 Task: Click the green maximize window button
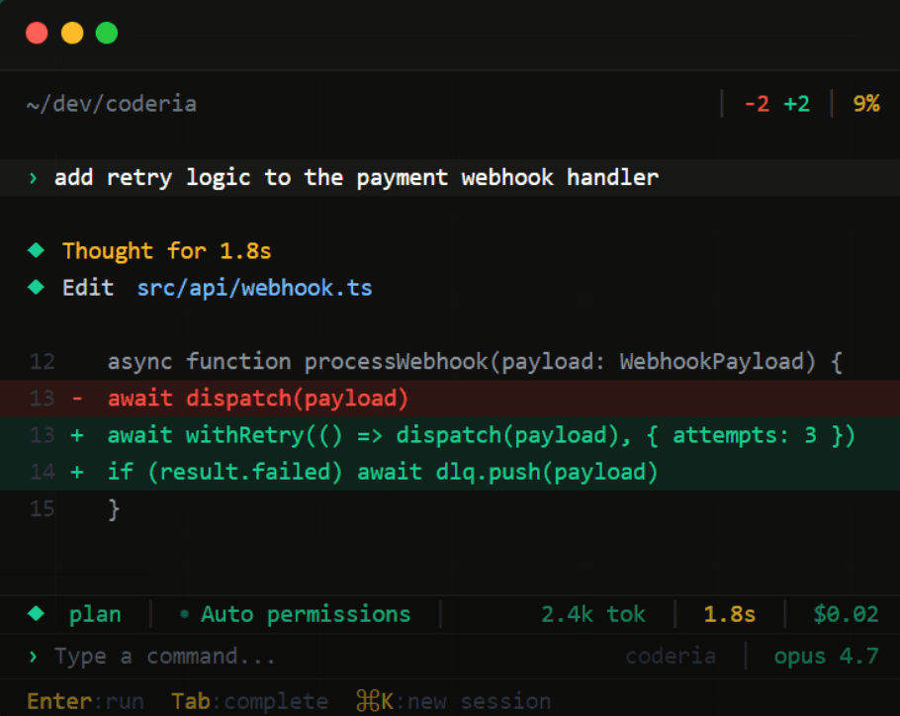tap(107, 34)
